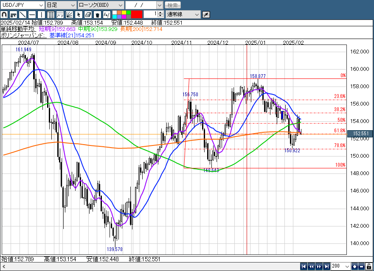Select the magnet snap tool

tap(4, 14)
